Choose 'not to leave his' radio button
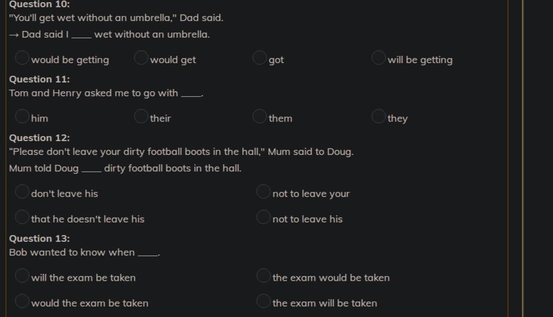 click(264, 217)
